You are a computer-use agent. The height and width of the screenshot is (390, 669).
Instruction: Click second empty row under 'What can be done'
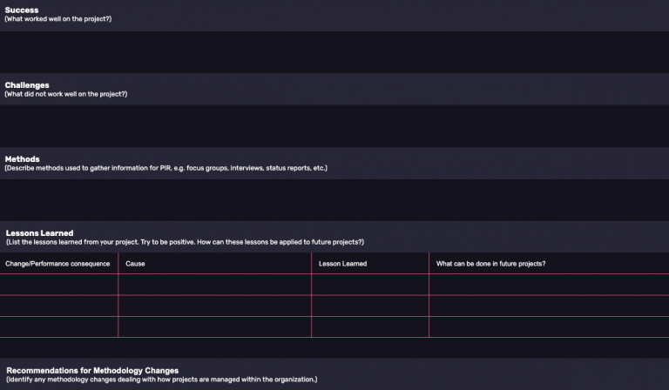click(548, 306)
